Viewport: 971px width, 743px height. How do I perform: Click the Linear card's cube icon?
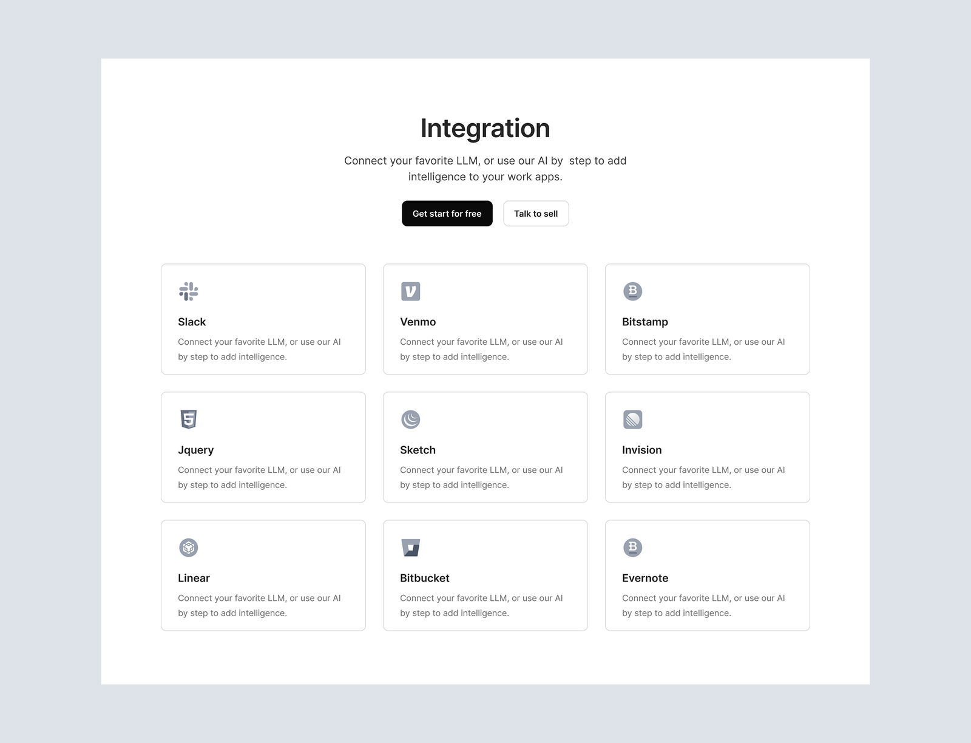tap(189, 548)
